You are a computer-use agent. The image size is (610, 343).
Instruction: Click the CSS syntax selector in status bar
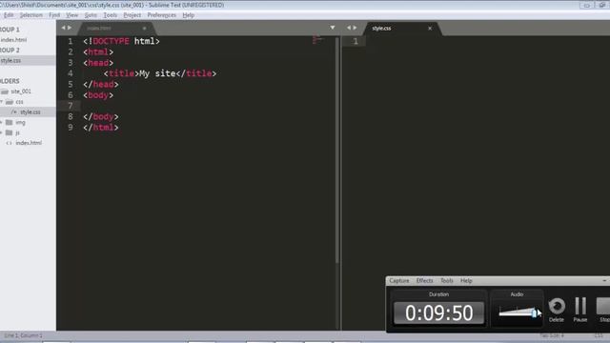pos(599,335)
